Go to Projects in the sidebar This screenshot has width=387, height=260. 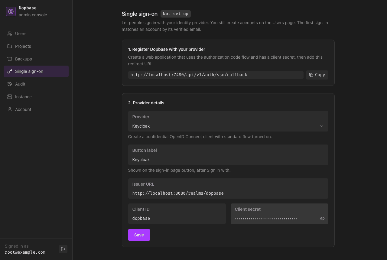click(36, 46)
